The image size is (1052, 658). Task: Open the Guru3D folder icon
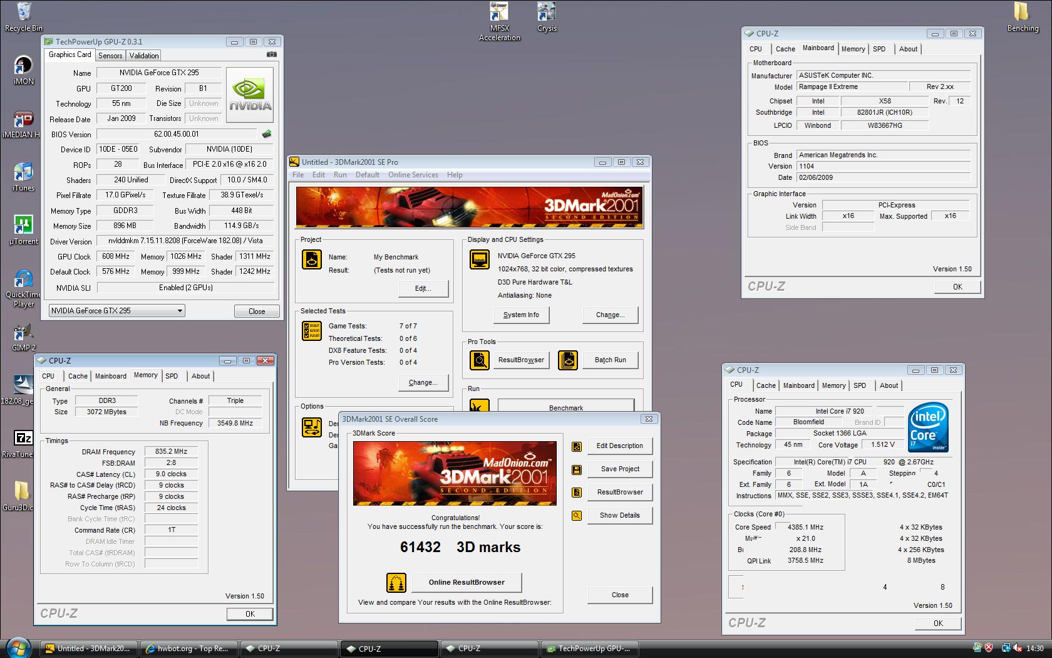[21, 496]
